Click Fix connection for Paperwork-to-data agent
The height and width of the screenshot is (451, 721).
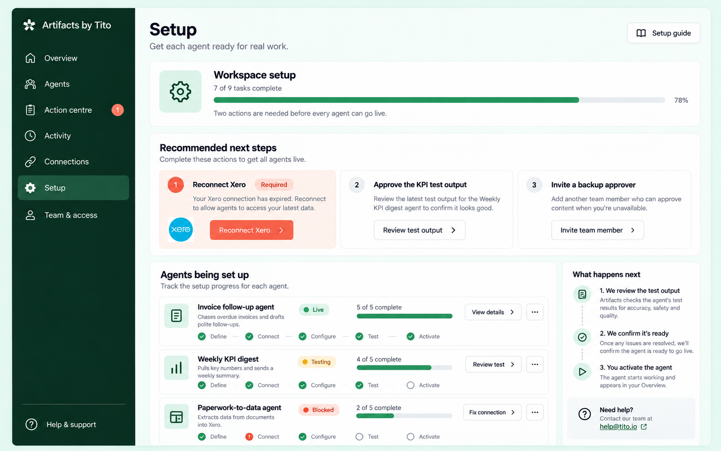pyautogui.click(x=492, y=412)
